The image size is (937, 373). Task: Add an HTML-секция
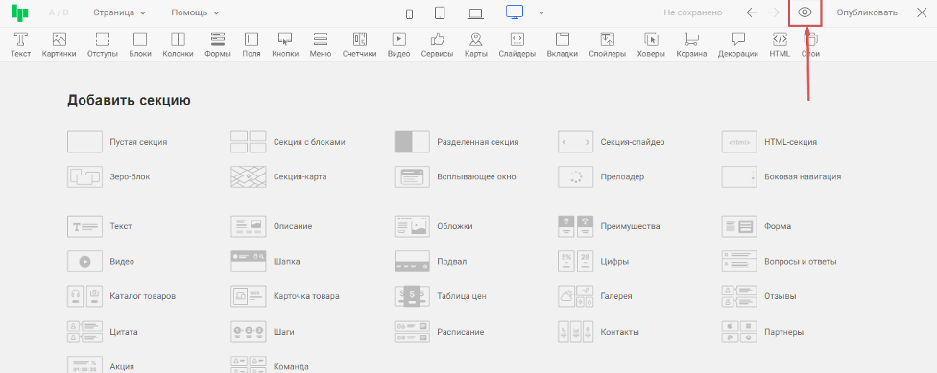[x=770, y=142]
